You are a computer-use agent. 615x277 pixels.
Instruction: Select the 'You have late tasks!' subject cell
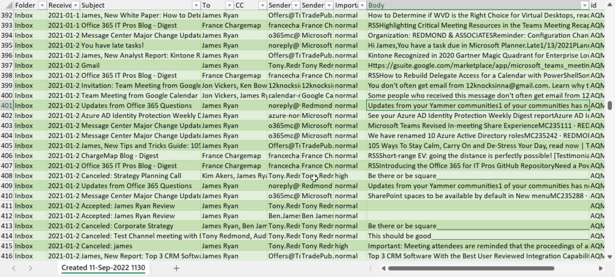coord(141,46)
